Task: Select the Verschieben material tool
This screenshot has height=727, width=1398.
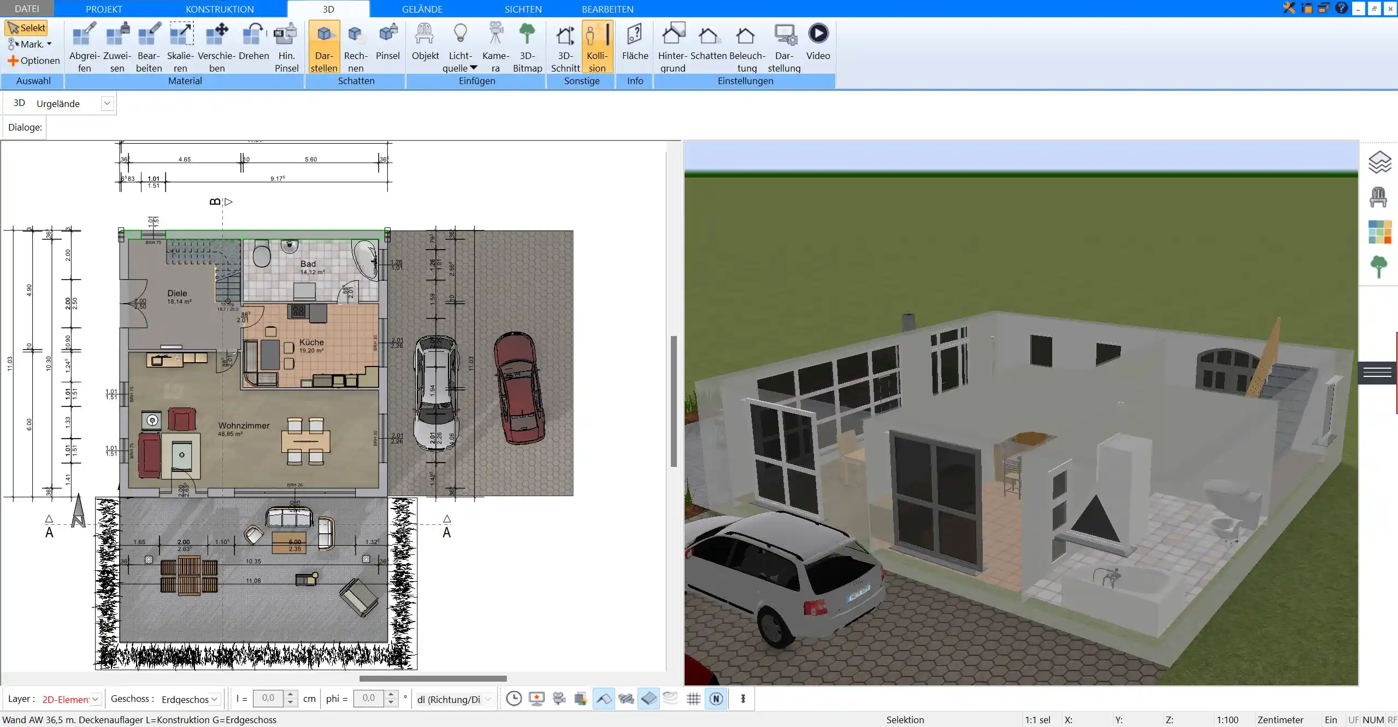Action: click(x=216, y=47)
